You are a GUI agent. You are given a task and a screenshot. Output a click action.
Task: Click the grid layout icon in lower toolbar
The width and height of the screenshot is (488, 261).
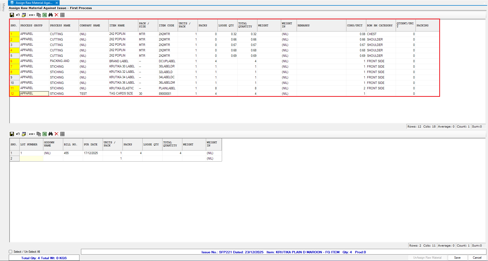tap(62, 134)
